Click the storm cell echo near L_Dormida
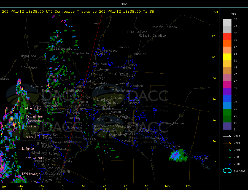The image size is (248, 190). click(178, 155)
